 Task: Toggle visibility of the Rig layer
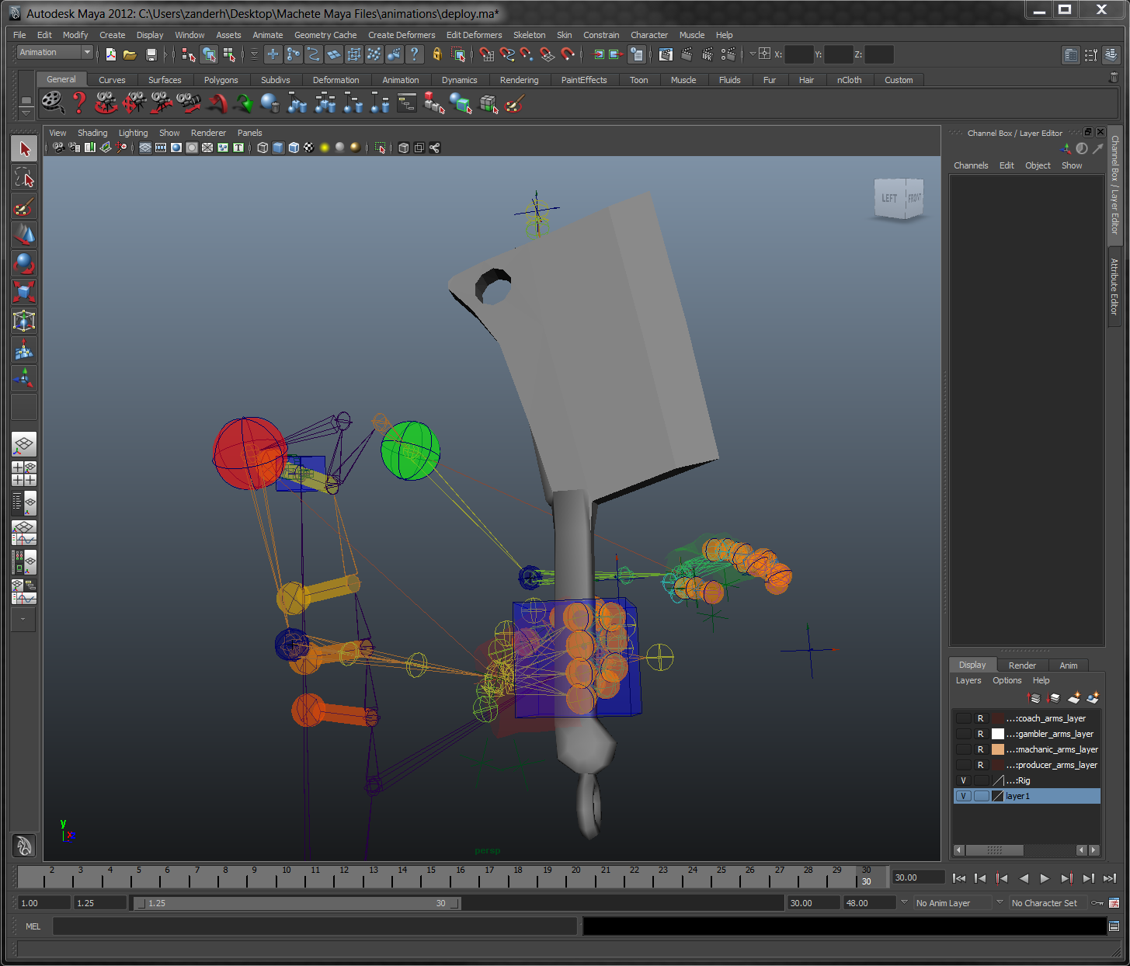963,780
